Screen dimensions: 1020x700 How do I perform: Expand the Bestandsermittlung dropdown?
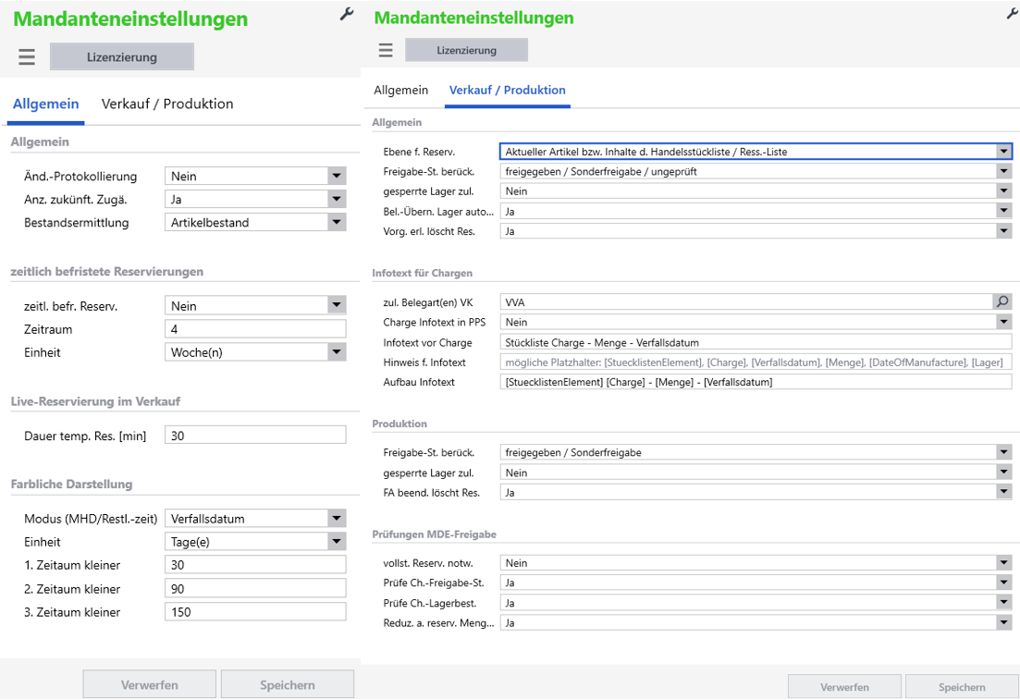337,223
